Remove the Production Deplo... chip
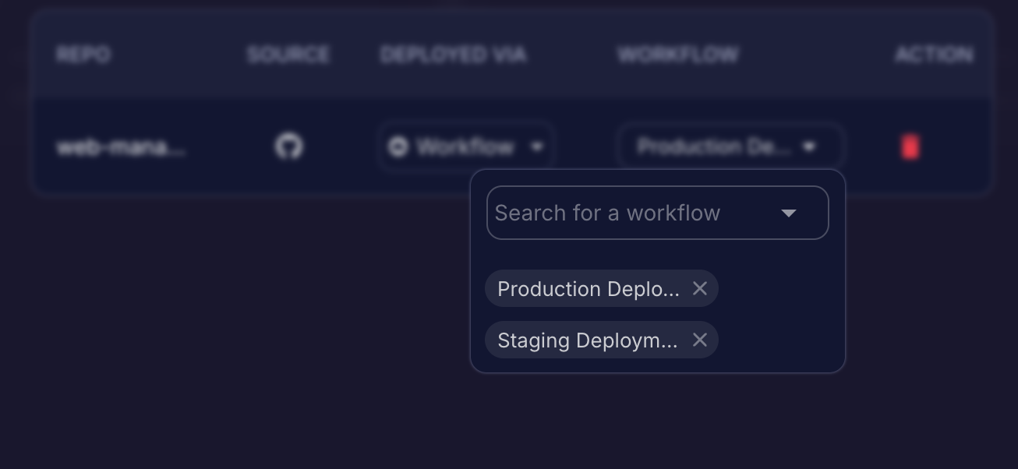This screenshot has height=469, width=1018. coord(700,289)
